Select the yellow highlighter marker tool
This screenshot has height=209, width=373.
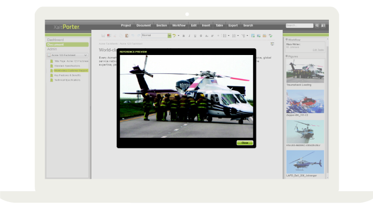click(x=174, y=36)
